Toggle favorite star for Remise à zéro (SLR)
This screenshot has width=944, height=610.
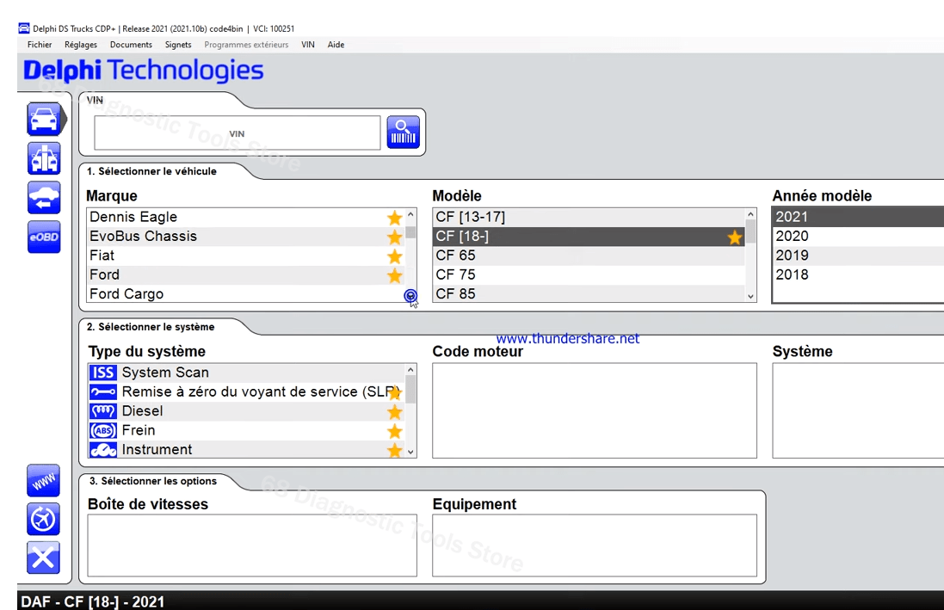click(395, 392)
